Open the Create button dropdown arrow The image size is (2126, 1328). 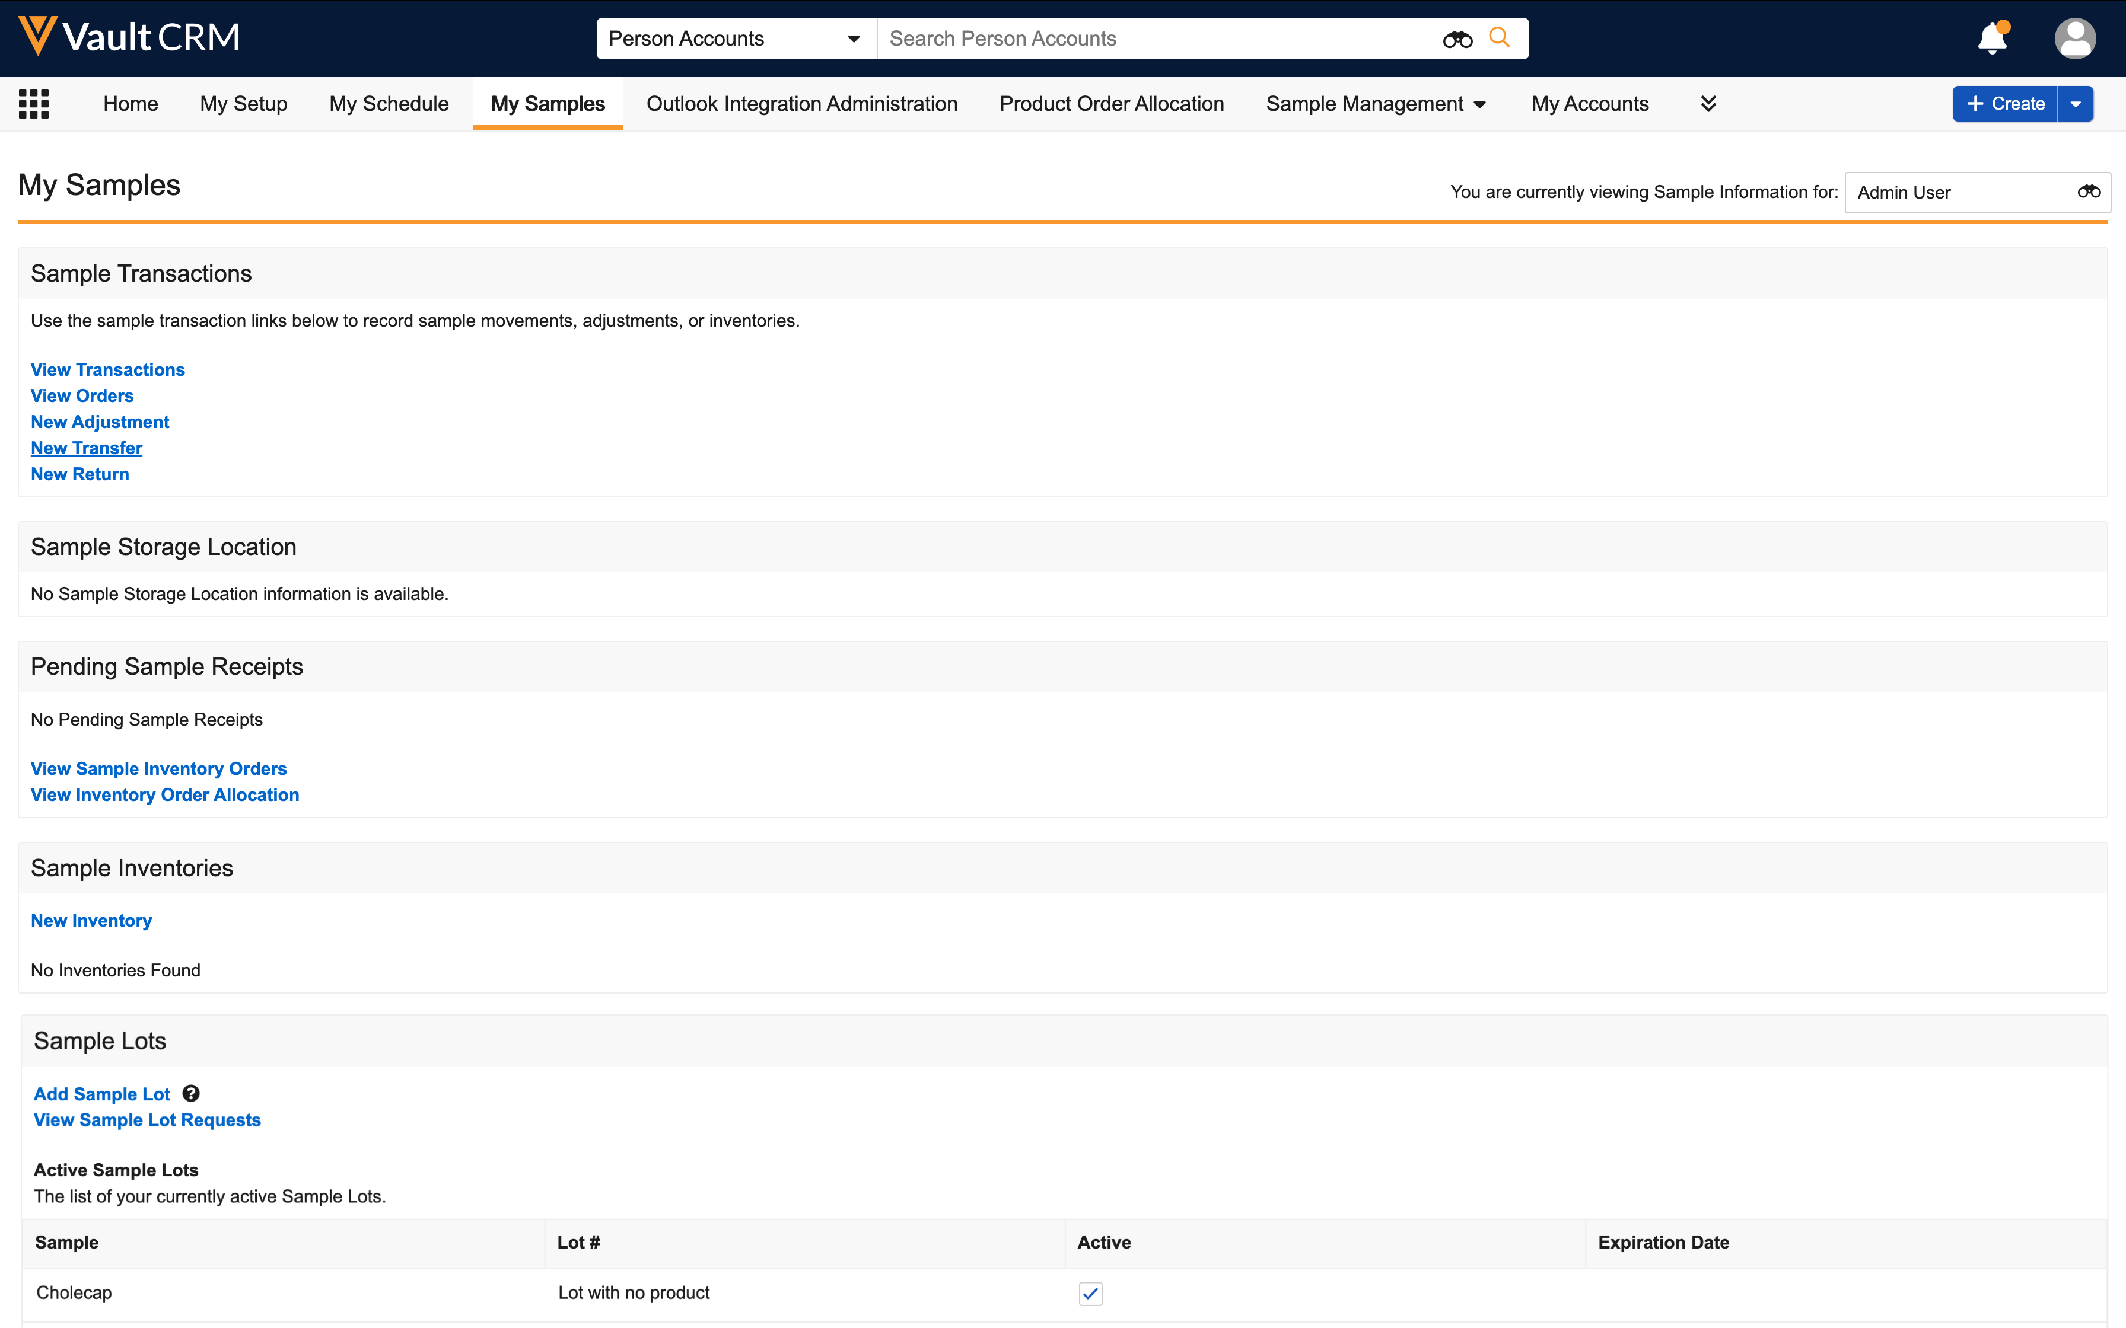tap(2076, 104)
